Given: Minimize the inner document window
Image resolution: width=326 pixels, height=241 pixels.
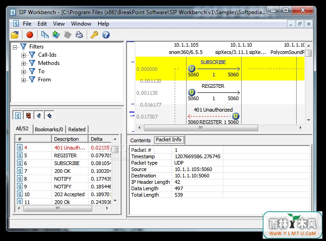Looking at the screenshot, I should coord(291,24).
